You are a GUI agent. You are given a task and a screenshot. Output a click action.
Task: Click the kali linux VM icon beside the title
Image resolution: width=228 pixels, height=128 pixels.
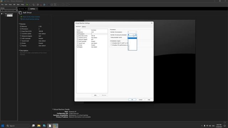click(x=20, y=13)
